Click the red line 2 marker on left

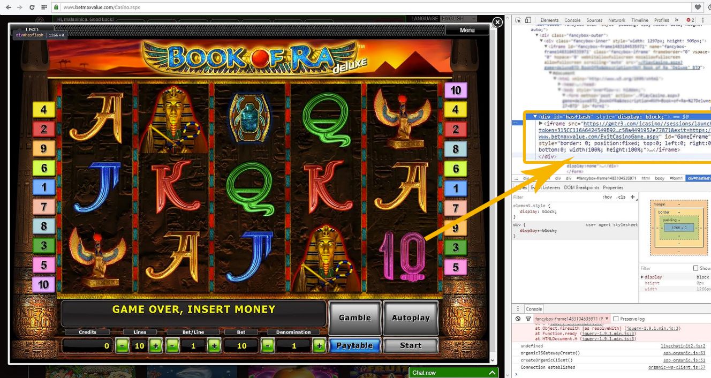(x=44, y=129)
